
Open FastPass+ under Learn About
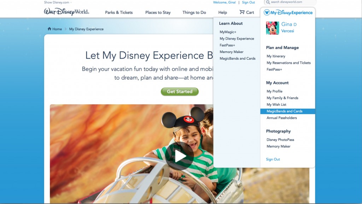tap(227, 45)
